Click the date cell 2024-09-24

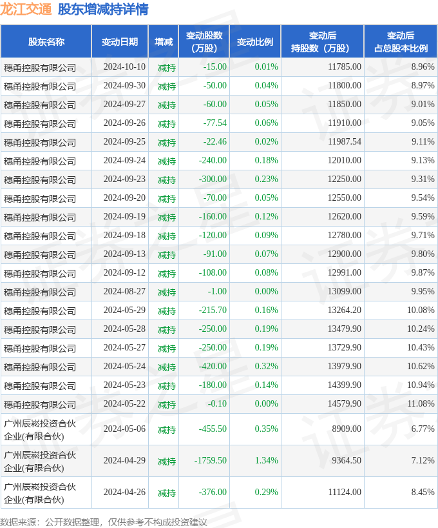pyautogui.click(x=124, y=160)
